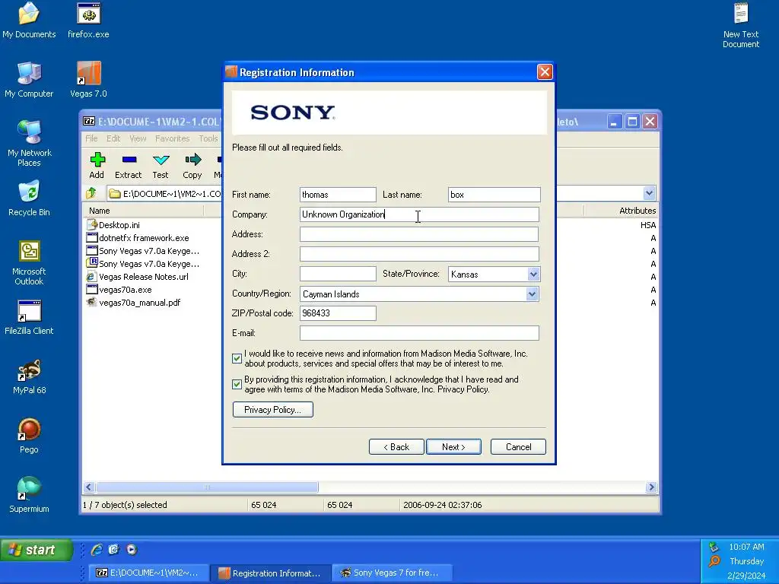Click the Copy toolbar icon in 7-Zip

(x=192, y=166)
